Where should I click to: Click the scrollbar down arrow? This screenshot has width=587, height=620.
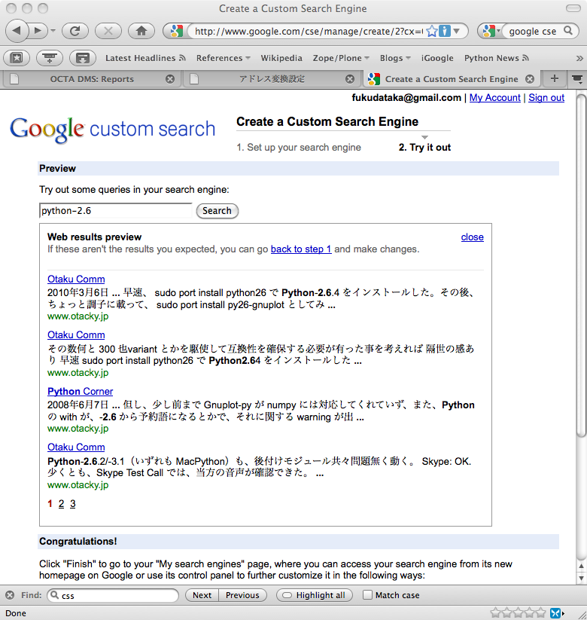[x=581, y=578]
